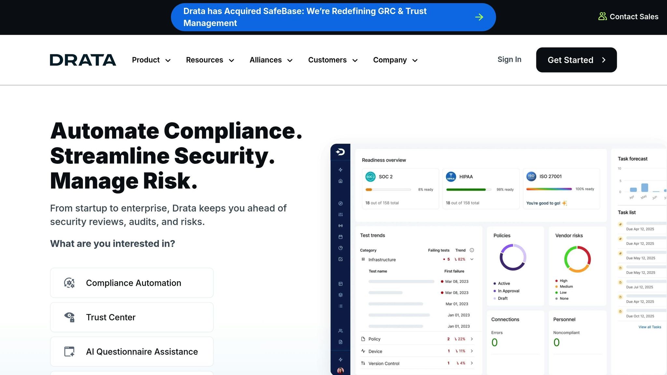Click the ISO 27001 badge icon
The image size is (667, 375).
pos(531,176)
